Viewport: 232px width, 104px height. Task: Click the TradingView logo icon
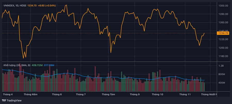tap(4, 100)
